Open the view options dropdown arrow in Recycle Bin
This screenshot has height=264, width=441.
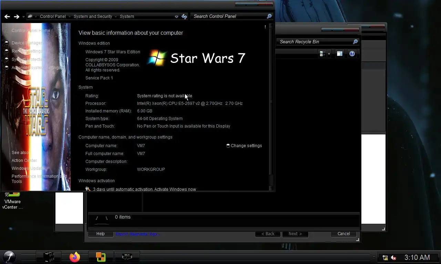click(329, 54)
